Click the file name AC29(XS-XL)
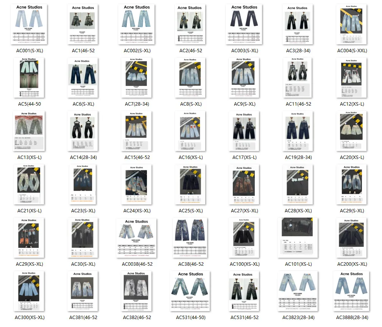This screenshot has height=327, width=382. pos(30,264)
